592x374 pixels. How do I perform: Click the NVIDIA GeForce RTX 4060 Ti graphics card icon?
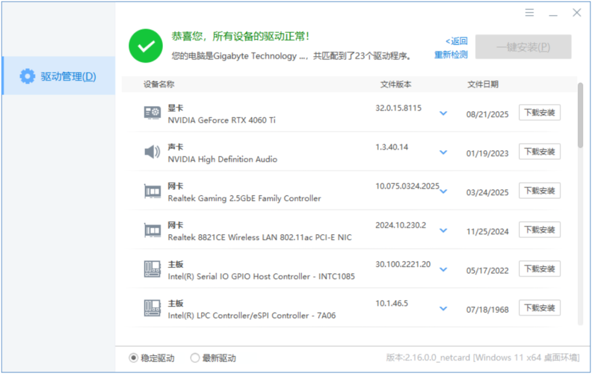click(x=152, y=113)
